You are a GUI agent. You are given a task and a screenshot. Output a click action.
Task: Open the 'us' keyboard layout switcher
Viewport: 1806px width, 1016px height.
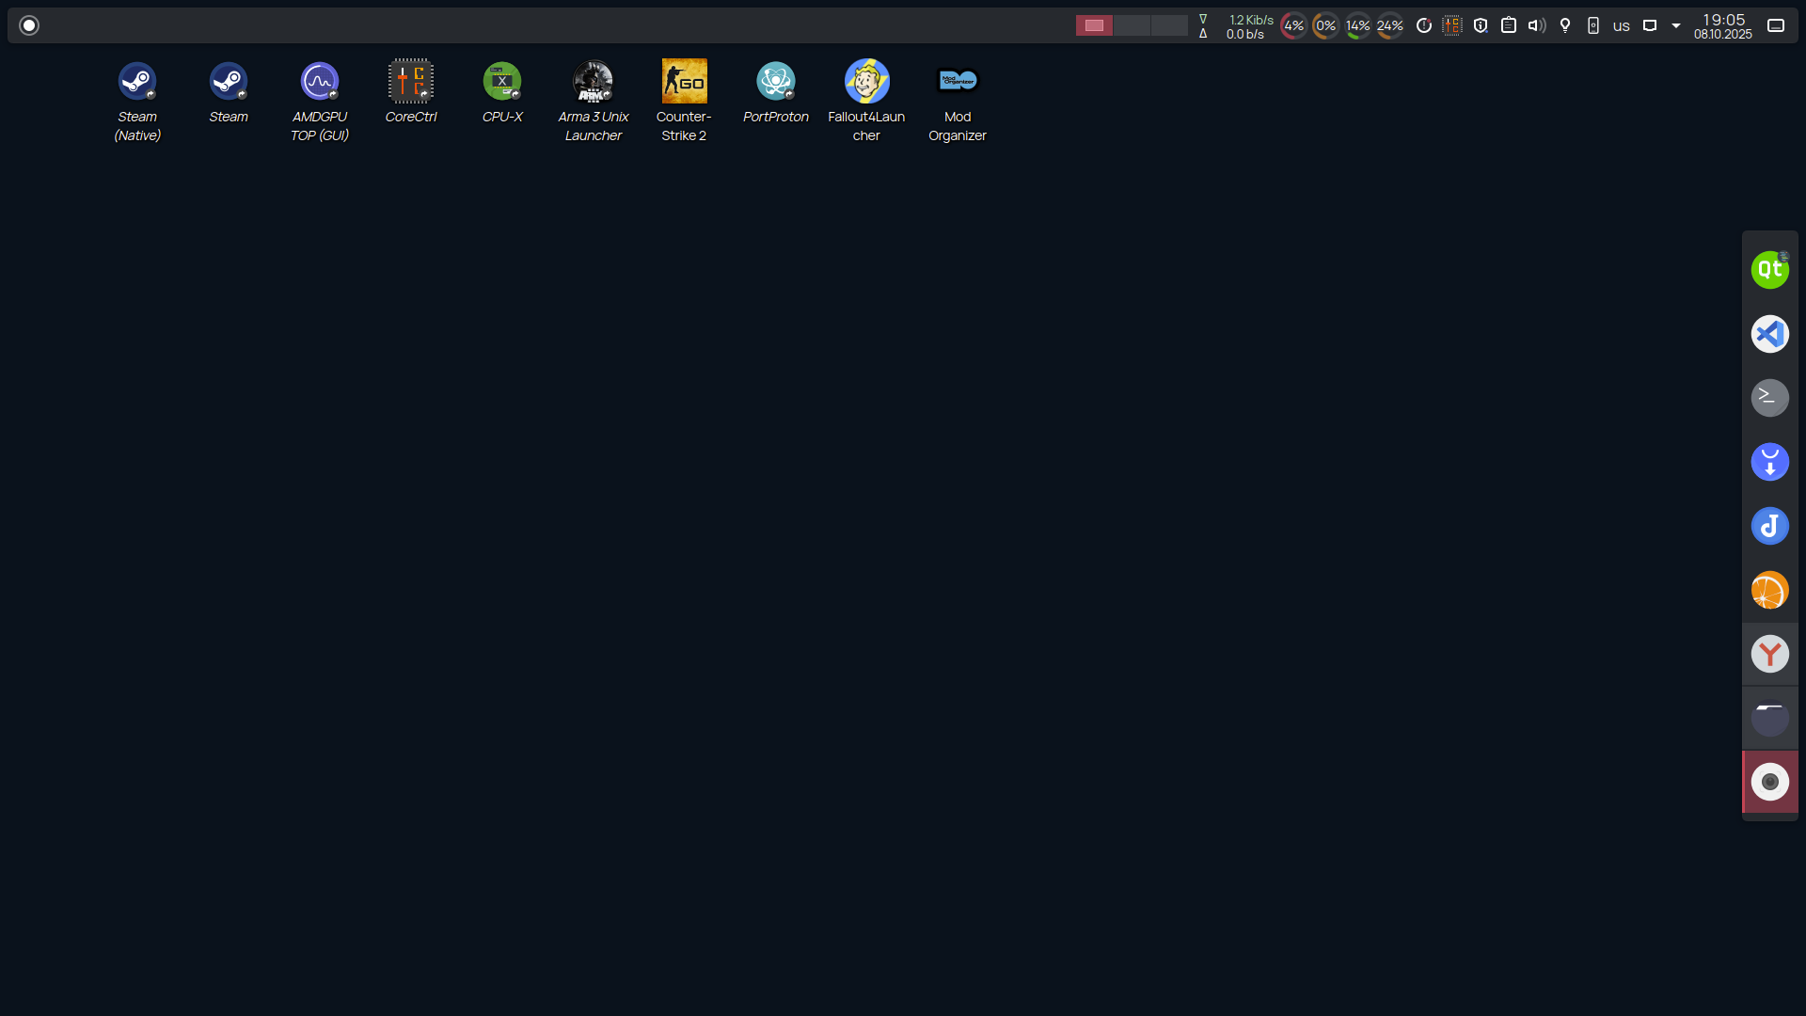(x=1622, y=26)
